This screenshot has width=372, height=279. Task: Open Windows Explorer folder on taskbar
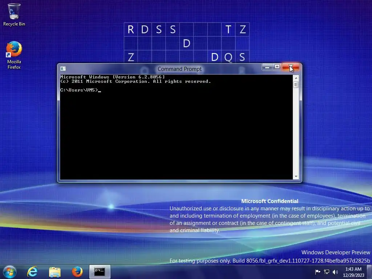click(x=55, y=272)
